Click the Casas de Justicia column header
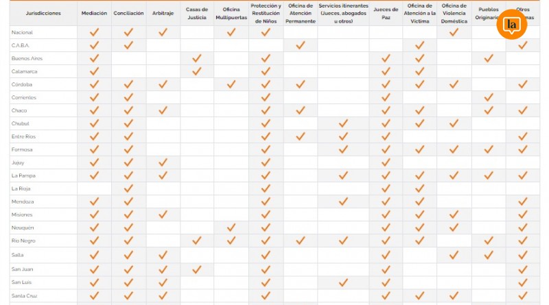 [197, 13]
